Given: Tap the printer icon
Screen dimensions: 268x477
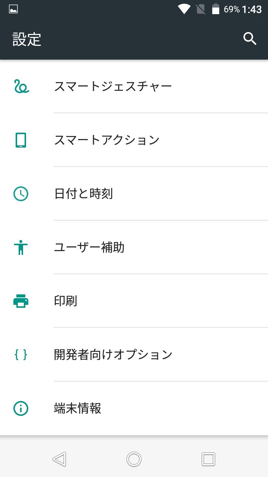Looking at the screenshot, I should point(21,301).
